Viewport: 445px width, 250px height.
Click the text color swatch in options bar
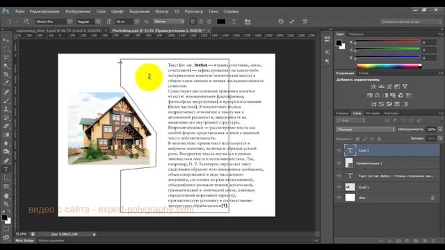pos(221,22)
